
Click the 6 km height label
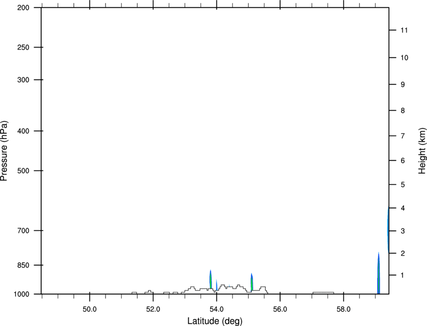click(x=402, y=160)
